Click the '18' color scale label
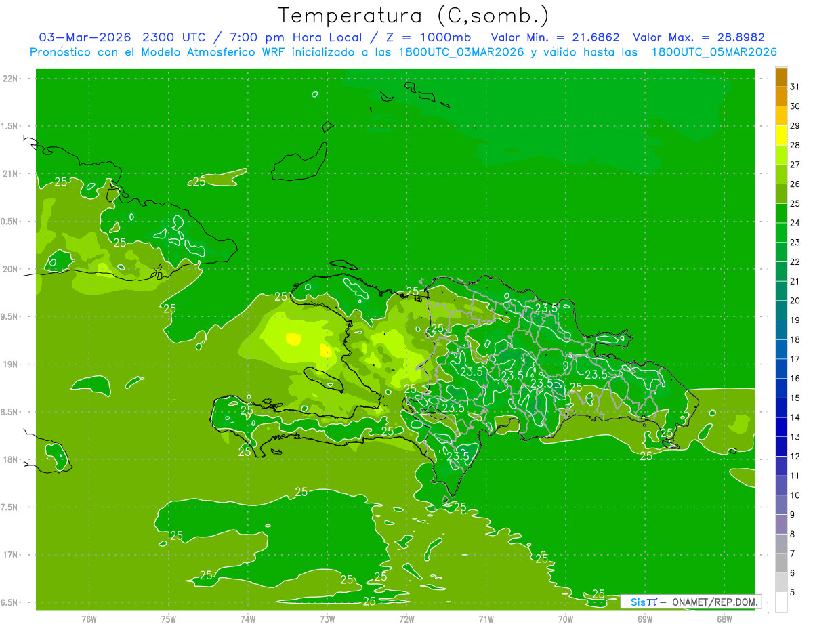The image size is (813, 628). click(x=795, y=339)
